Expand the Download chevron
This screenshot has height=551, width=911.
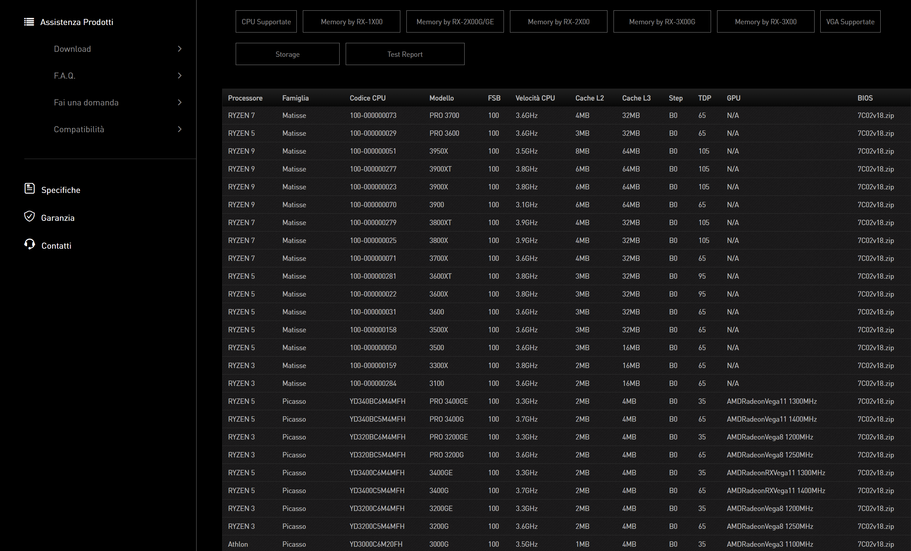point(180,49)
